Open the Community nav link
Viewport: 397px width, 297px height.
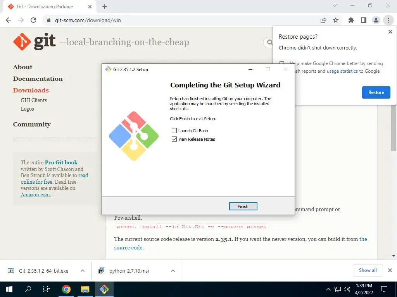click(32, 125)
